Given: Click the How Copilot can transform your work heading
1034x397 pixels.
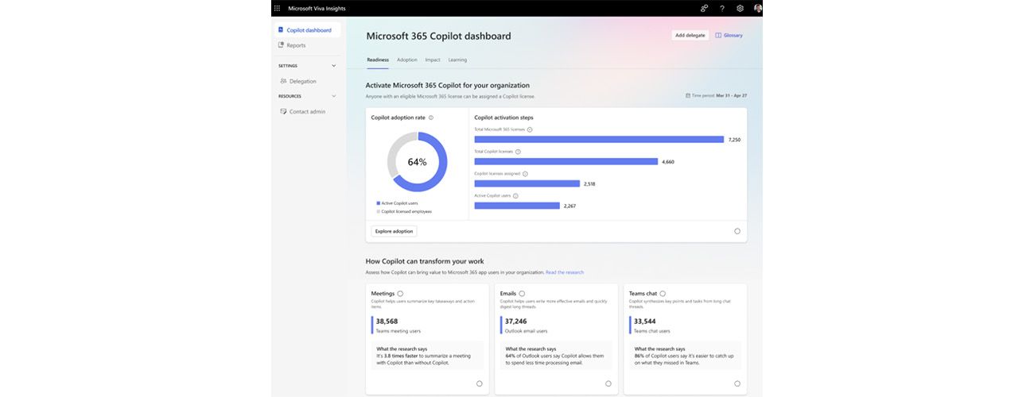Looking at the screenshot, I should tap(425, 261).
